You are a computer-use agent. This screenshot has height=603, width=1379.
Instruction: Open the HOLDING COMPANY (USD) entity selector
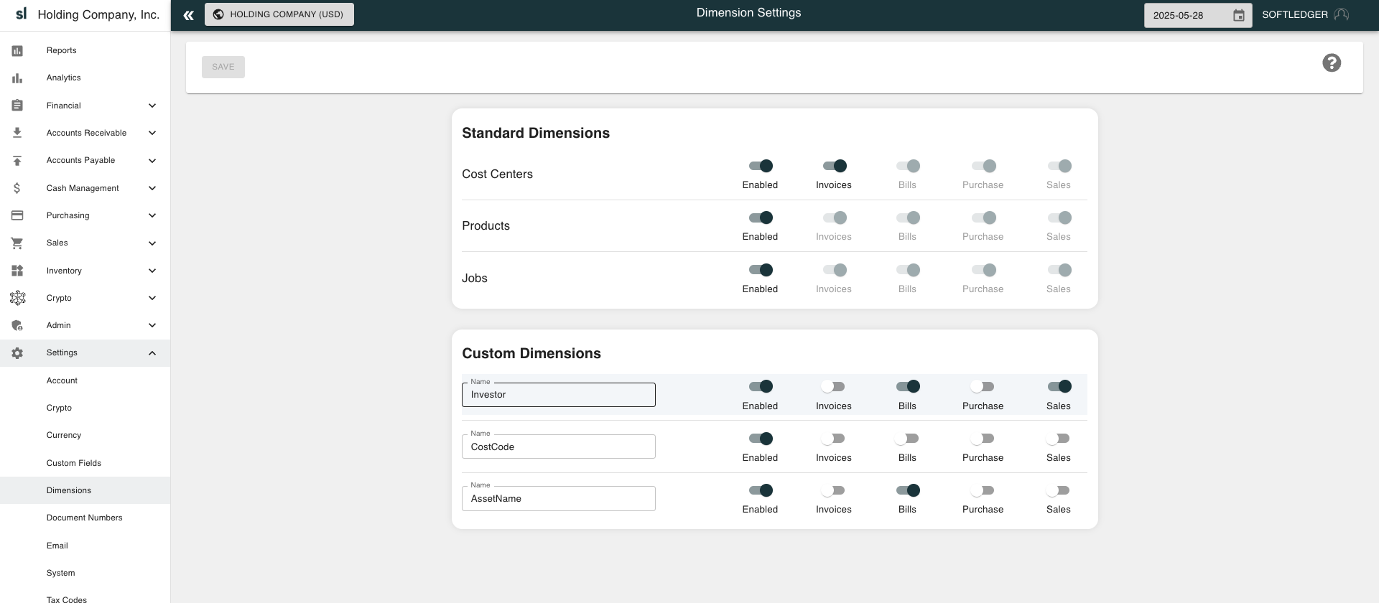[279, 14]
